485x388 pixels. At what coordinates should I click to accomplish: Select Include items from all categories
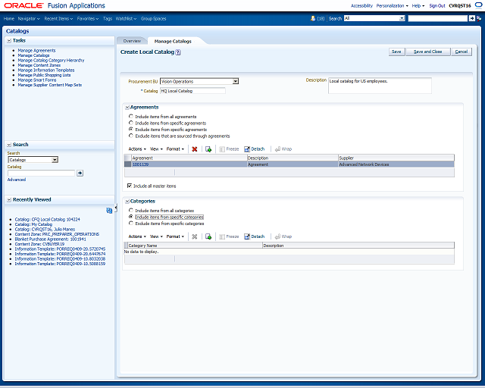pos(131,211)
